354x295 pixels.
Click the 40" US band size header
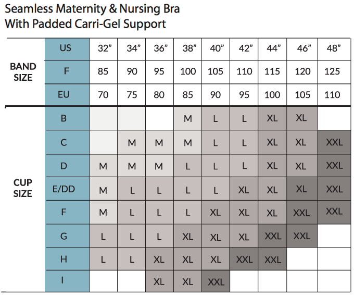pos(216,48)
